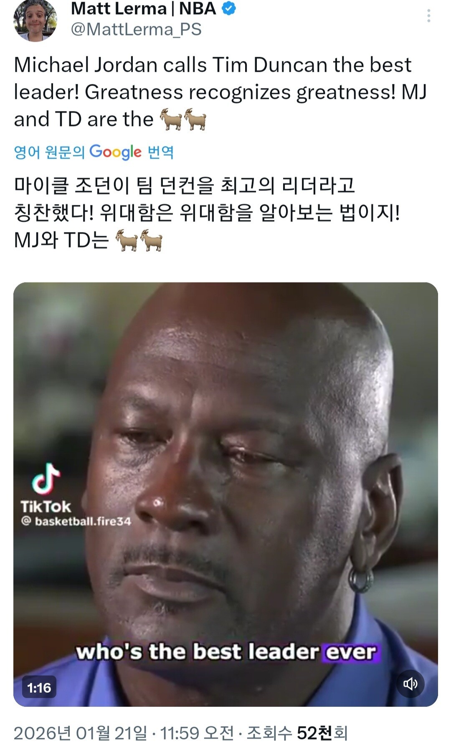The height and width of the screenshot is (749, 451).
Task: Tap the goat emojis in the Korean translation
Action: (139, 240)
